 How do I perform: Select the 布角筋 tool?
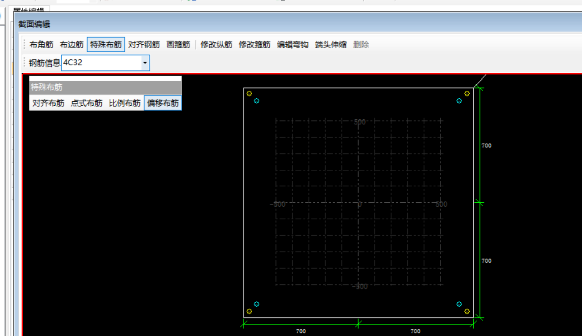pyautogui.click(x=41, y=45)
